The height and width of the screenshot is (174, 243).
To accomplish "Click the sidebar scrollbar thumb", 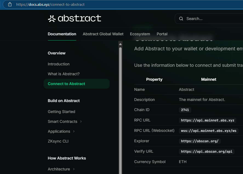I will 121,111.
